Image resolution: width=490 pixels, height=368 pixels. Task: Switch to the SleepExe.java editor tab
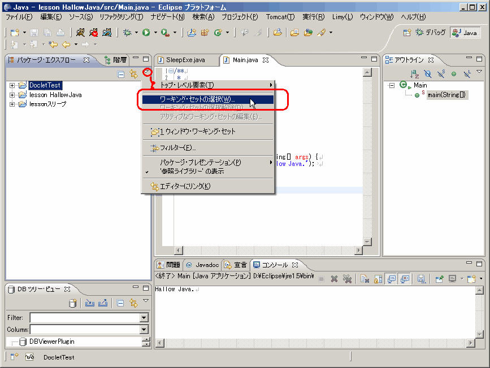coord(185,60)
